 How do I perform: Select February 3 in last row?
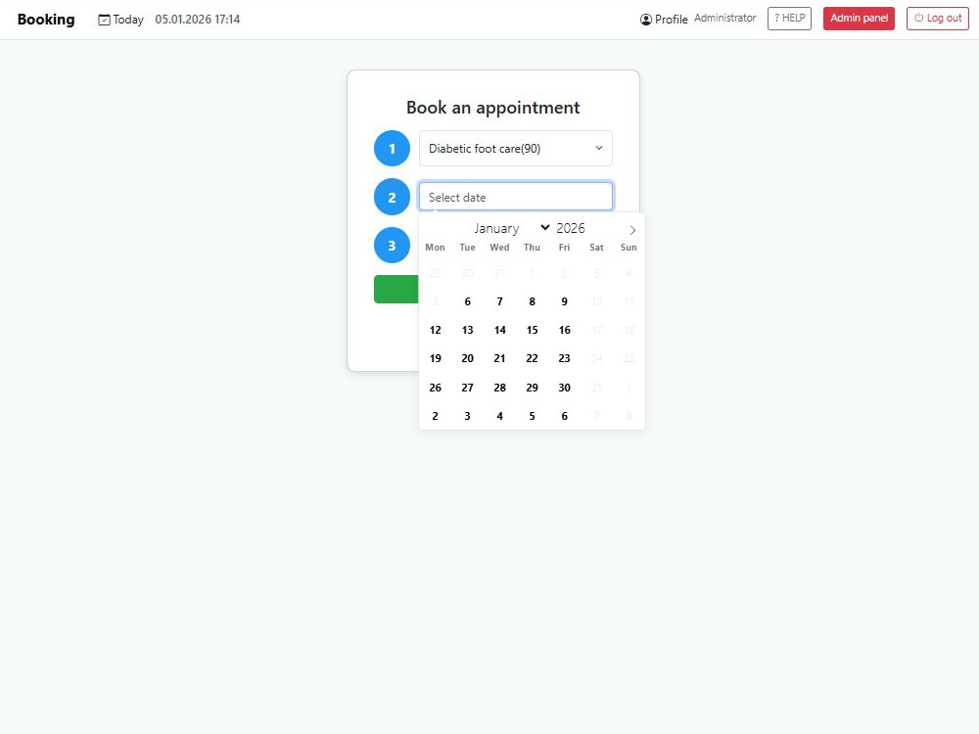click(467, 416)
